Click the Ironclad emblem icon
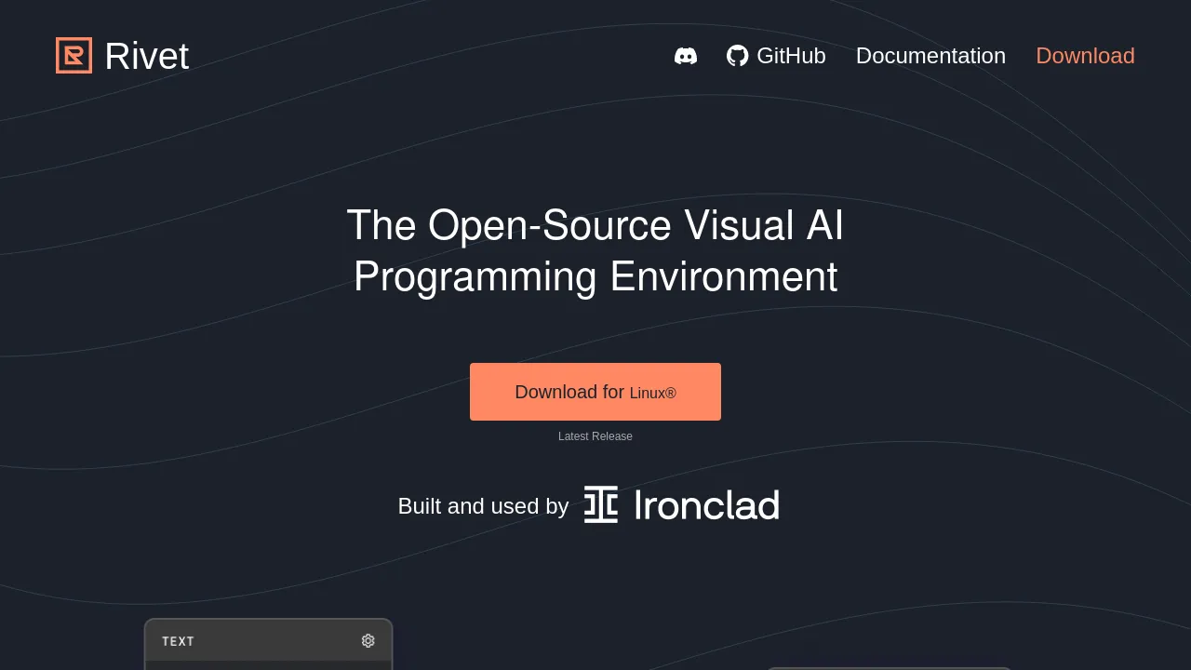The image size is (1191, 670). point(601,504)
